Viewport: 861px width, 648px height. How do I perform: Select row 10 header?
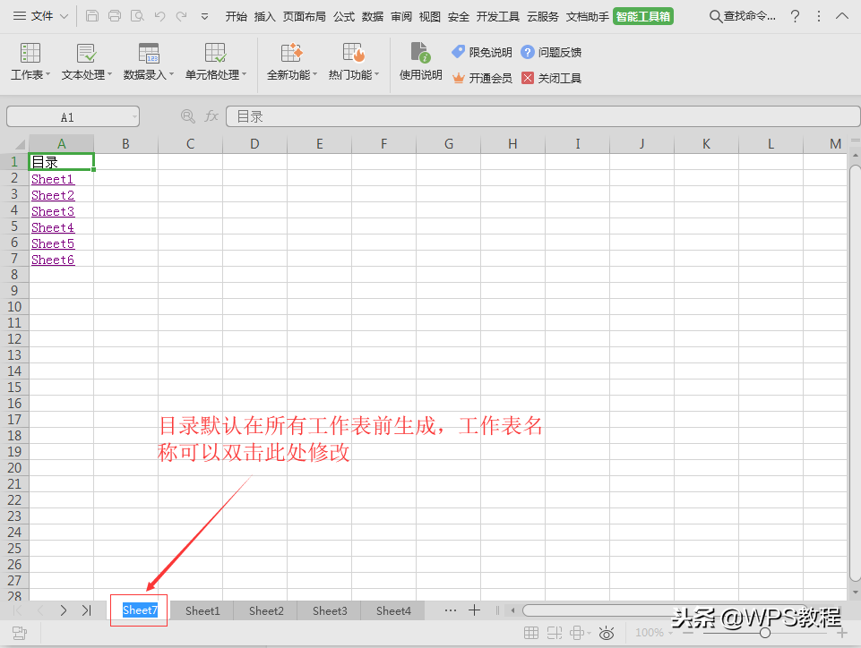[14, 307]
